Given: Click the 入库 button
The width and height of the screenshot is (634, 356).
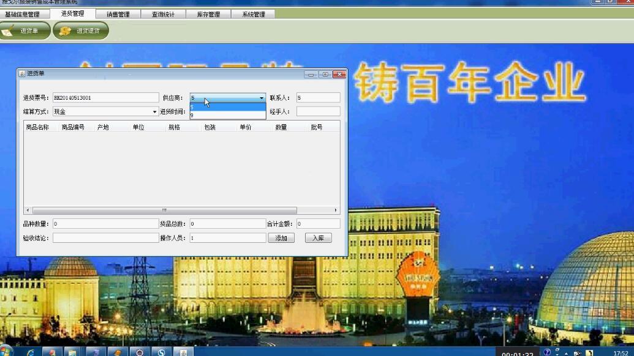Looking at the screenshot, I should click(318, 238).
